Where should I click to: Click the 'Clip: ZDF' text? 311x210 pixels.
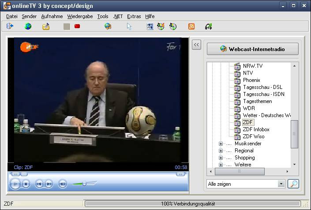pos(23,167)
